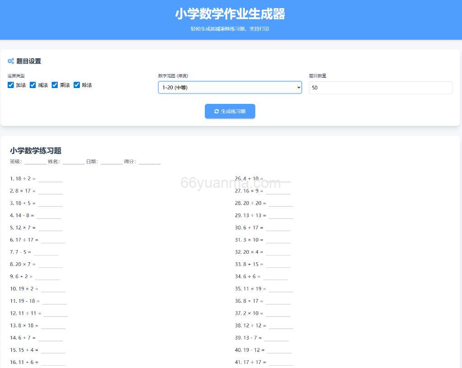Click inside the 题目数量 field showing 50
Viewport: 462px width, 368px height.
tap(380, 87)
